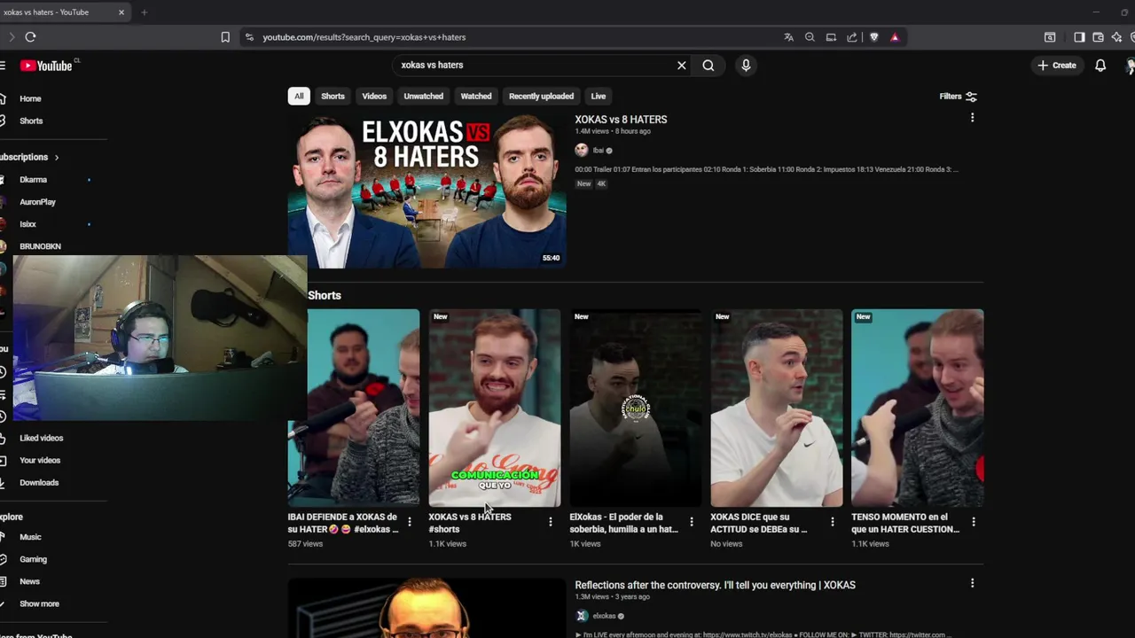Explore Gaming category
This screenshot has width=1135, height=638.
(x=33, y=559)
